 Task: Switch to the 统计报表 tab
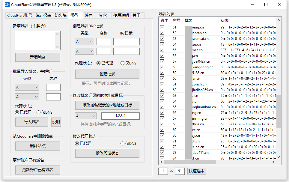click(43, 15)
